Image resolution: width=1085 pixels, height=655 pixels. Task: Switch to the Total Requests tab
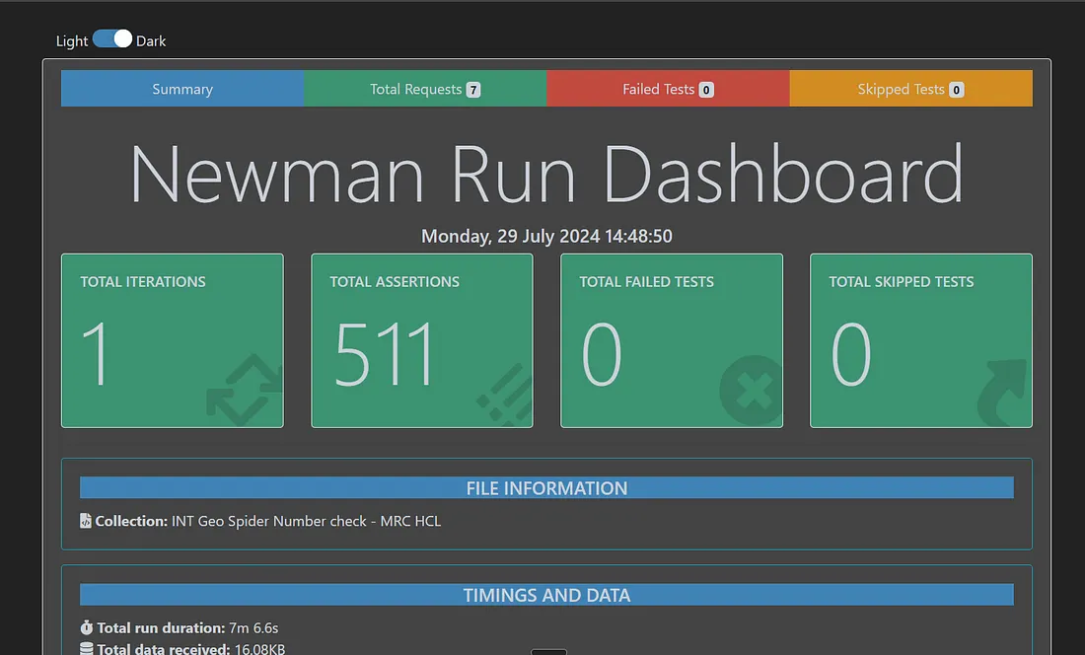[425, 89]
